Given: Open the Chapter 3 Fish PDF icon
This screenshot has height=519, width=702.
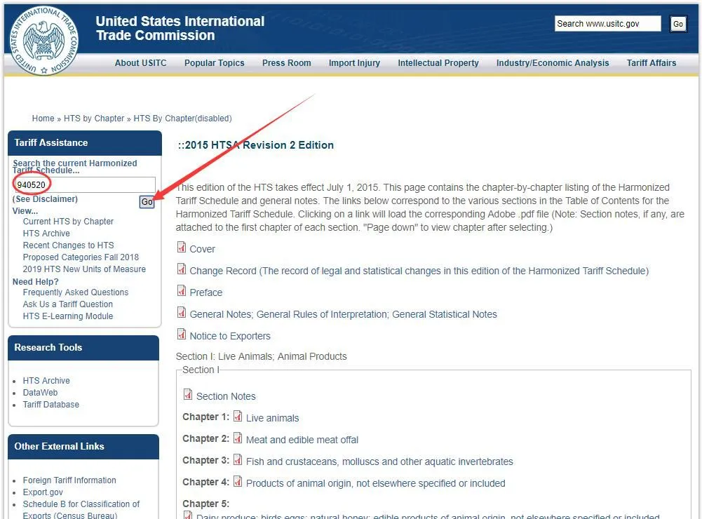Looking at the screenshot, I should (x=238, y=460).
